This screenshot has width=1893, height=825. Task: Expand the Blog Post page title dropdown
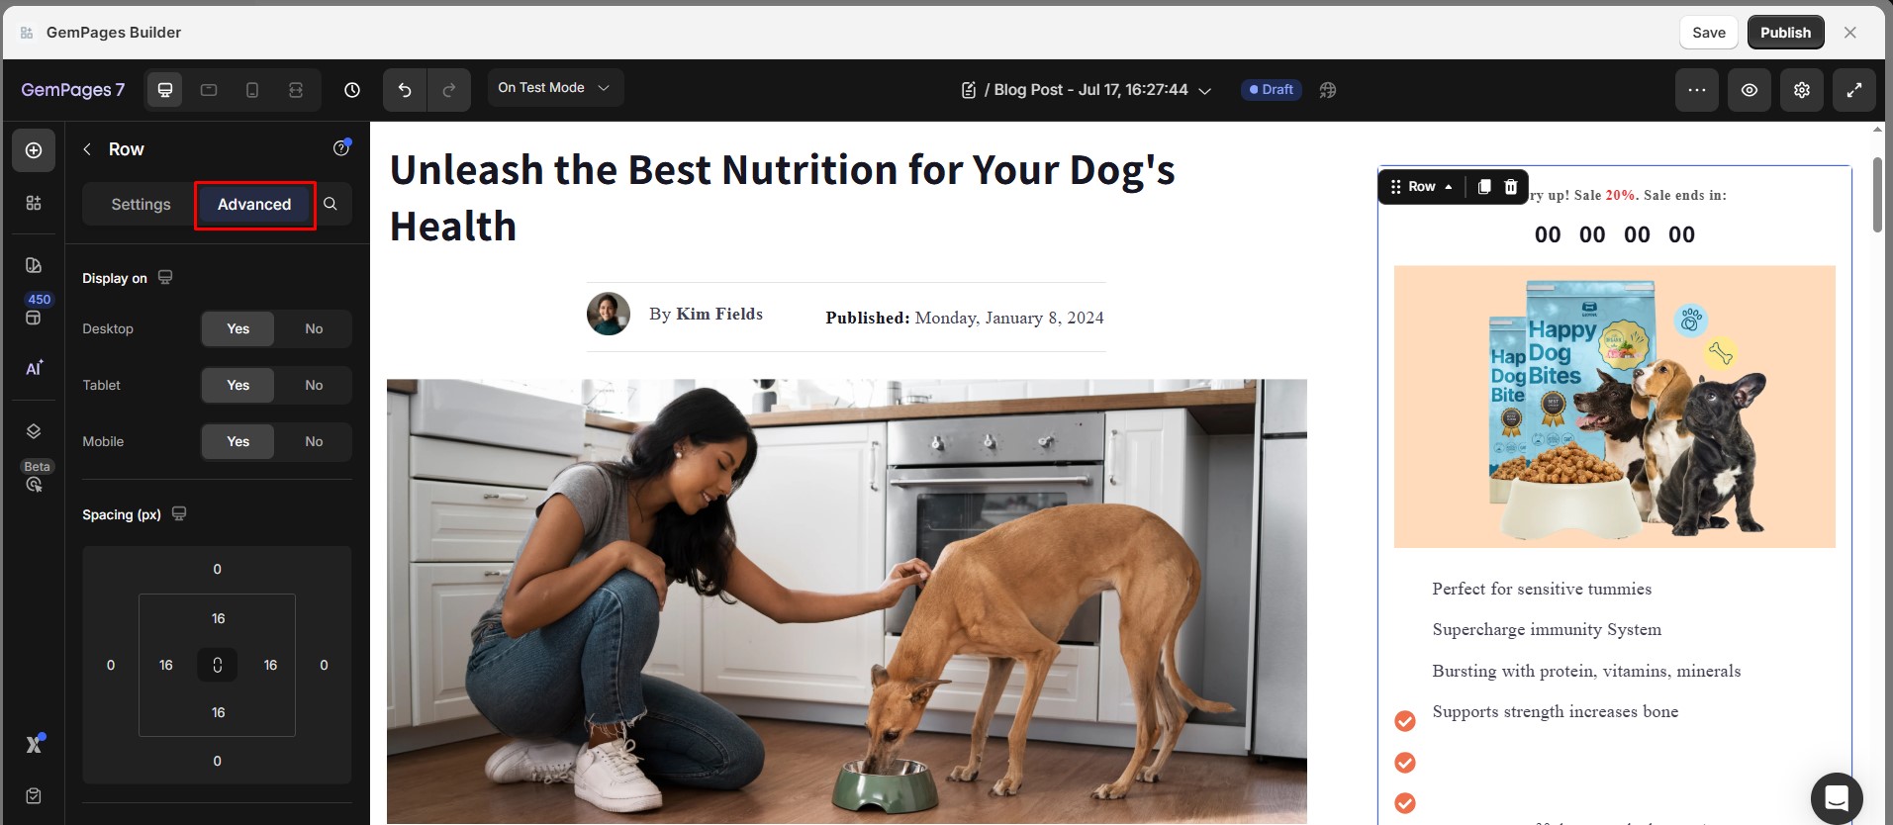click(1205, 90)
